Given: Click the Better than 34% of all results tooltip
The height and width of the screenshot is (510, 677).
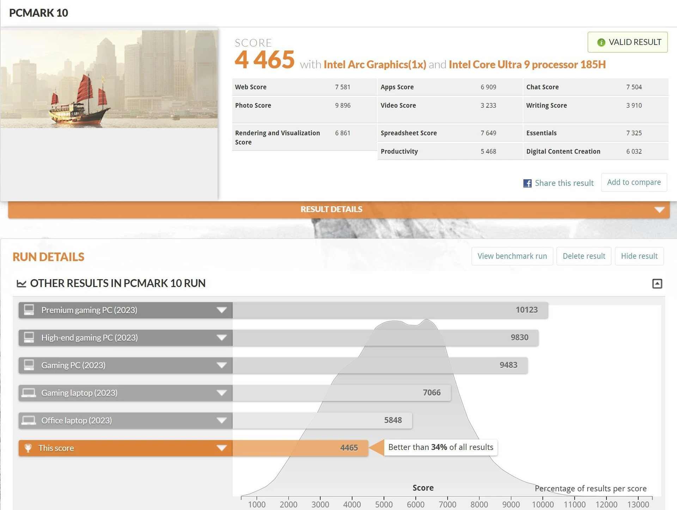Looking at the screenshot, I should click(x=440, y=447).
